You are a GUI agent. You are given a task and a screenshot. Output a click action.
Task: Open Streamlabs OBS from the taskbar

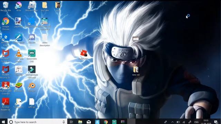click(114, 122)
